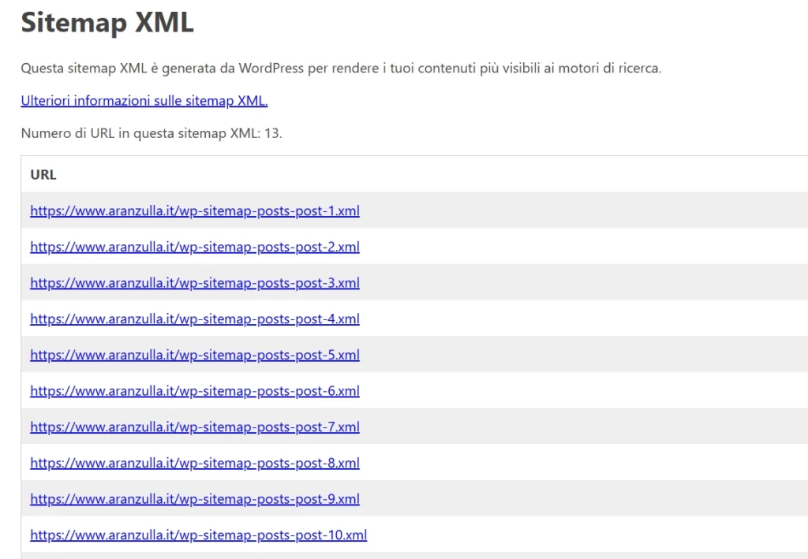Open wp-sitemap-posts-post-3.xml link
This screenshot has width=808, height=559.
point(195,282)
